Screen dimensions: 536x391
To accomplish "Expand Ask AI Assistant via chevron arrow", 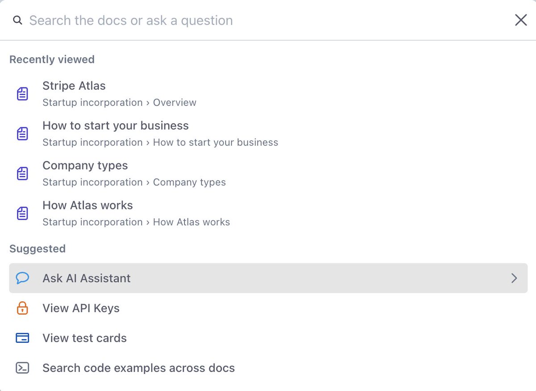I will coord(514,278).
